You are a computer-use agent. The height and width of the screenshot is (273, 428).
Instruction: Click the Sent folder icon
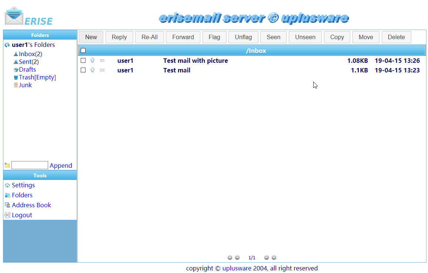(x=16, y=62)
